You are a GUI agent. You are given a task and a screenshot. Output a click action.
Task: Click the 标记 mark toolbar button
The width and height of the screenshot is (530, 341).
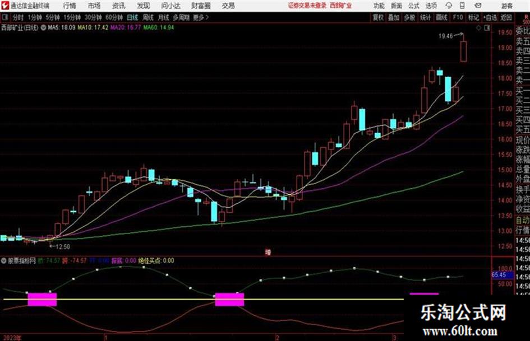pyautogui.click(x=473, y=17)
